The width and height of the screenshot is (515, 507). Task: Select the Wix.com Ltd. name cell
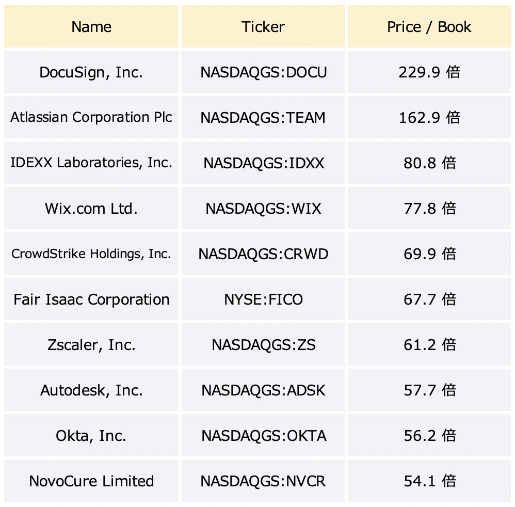(91, 209)
